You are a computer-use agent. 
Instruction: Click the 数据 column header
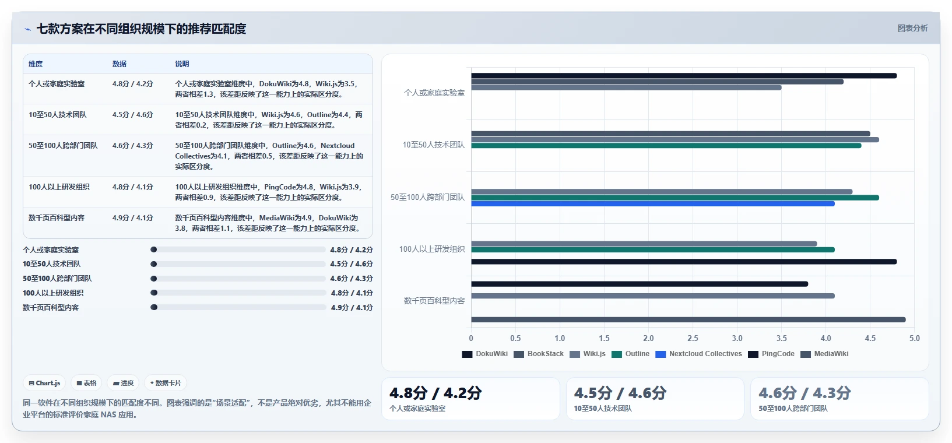click(120, 64)
